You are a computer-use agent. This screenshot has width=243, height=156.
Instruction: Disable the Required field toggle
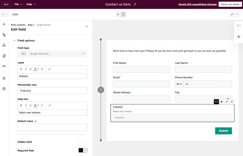tap(83, 150)
